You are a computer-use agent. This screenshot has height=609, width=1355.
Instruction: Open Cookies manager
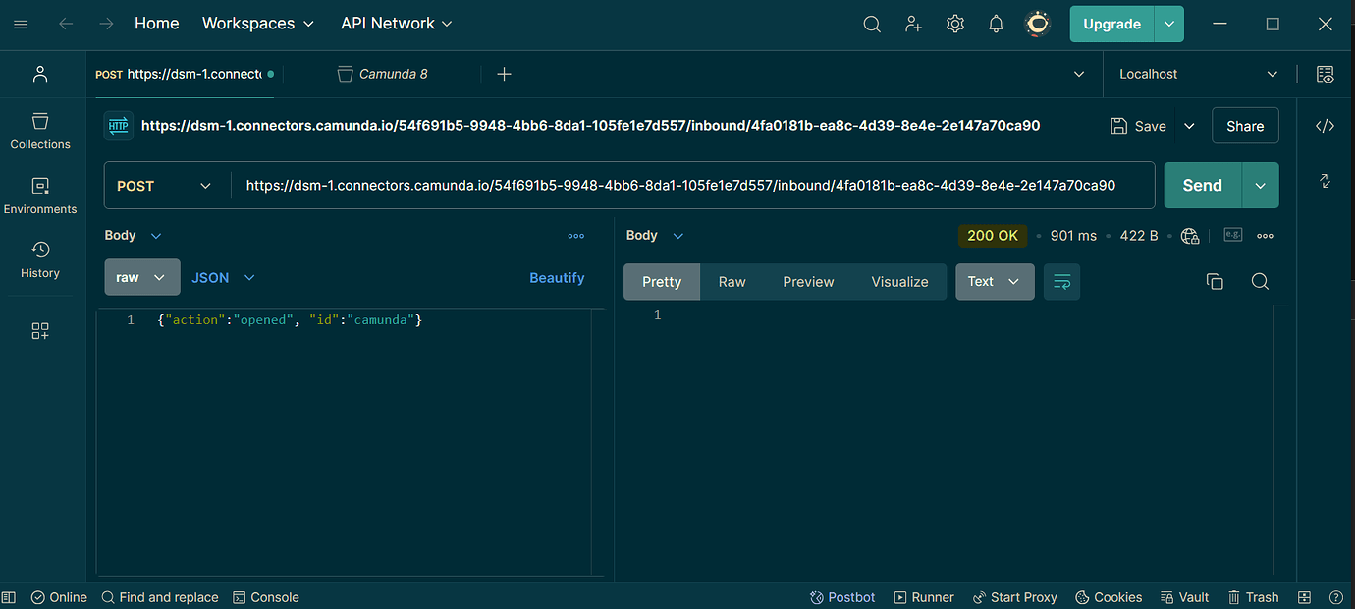1109,597
